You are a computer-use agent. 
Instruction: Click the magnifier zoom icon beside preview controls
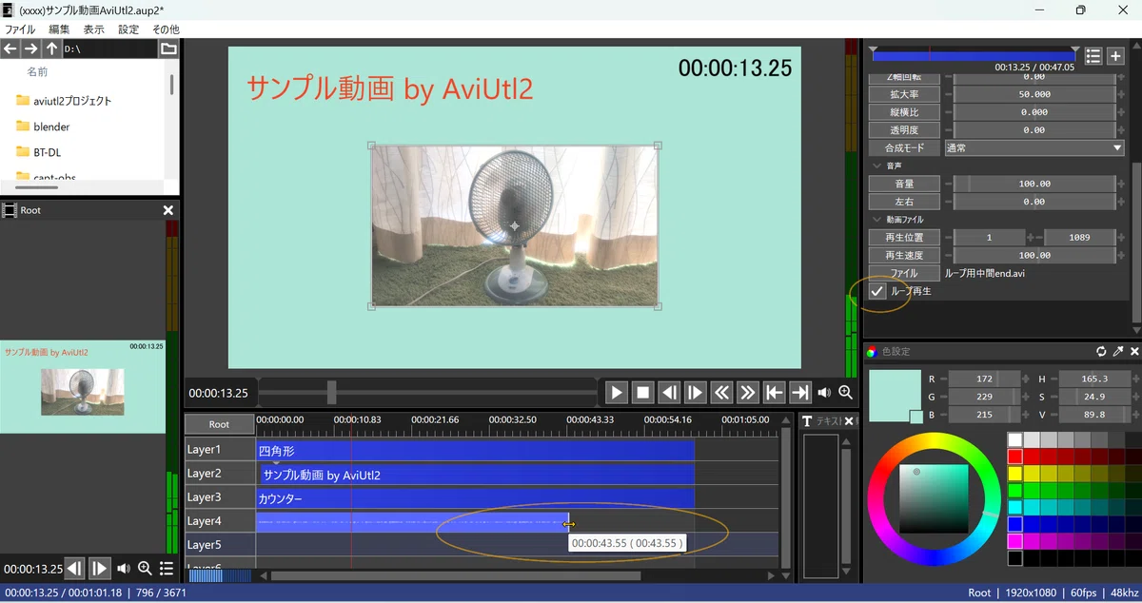[x=845, y=393]
